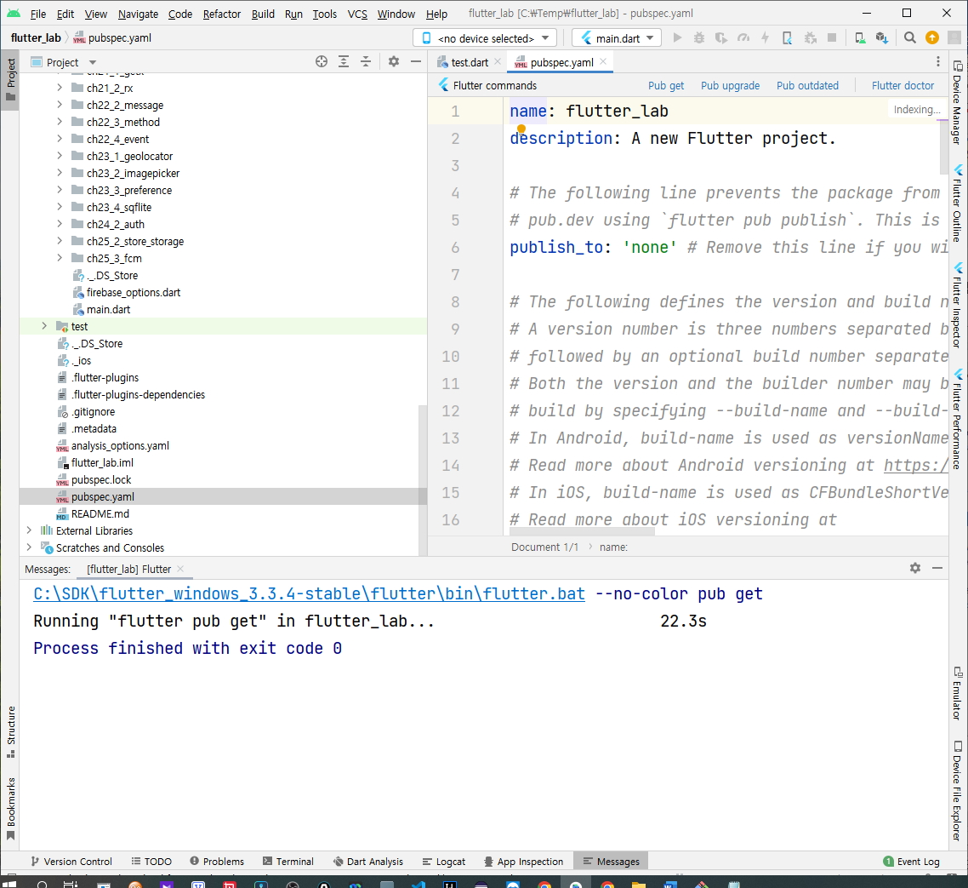Click Search Everywhere magnifier icon
This screenshot has height=888, width=968.
910,37
